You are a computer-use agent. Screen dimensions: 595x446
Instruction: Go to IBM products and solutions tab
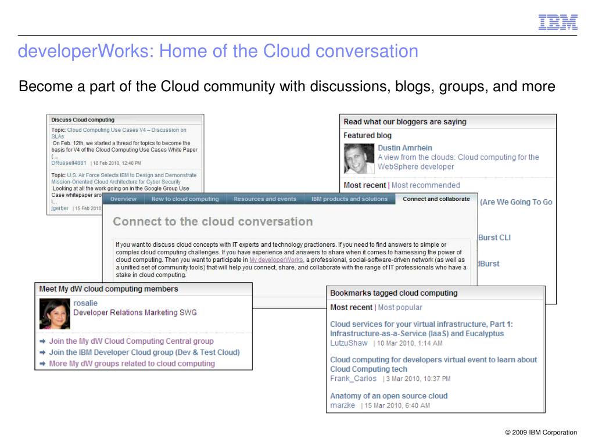pos(349,199)
